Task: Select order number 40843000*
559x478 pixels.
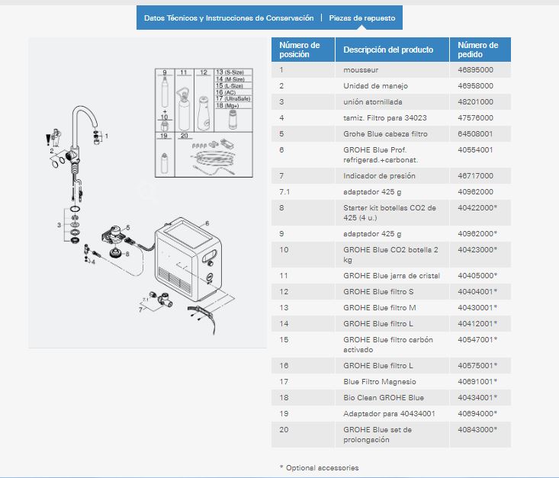Action: [x=477, y=430]
